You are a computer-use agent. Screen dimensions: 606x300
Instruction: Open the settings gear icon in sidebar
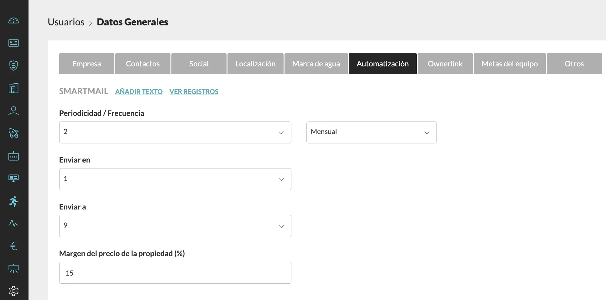pyautogui.click(x=13, y=291)
